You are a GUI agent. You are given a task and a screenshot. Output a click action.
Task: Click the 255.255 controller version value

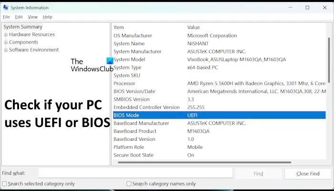[x=196, y=107]
